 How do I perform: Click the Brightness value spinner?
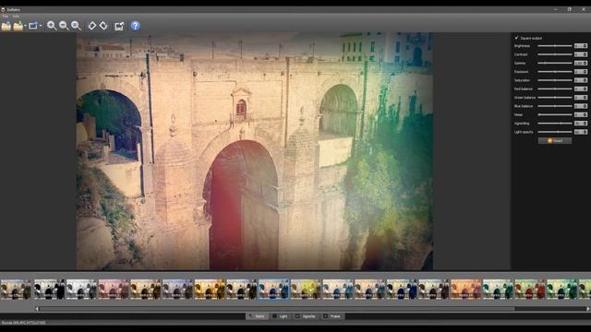tap(581, 46)
